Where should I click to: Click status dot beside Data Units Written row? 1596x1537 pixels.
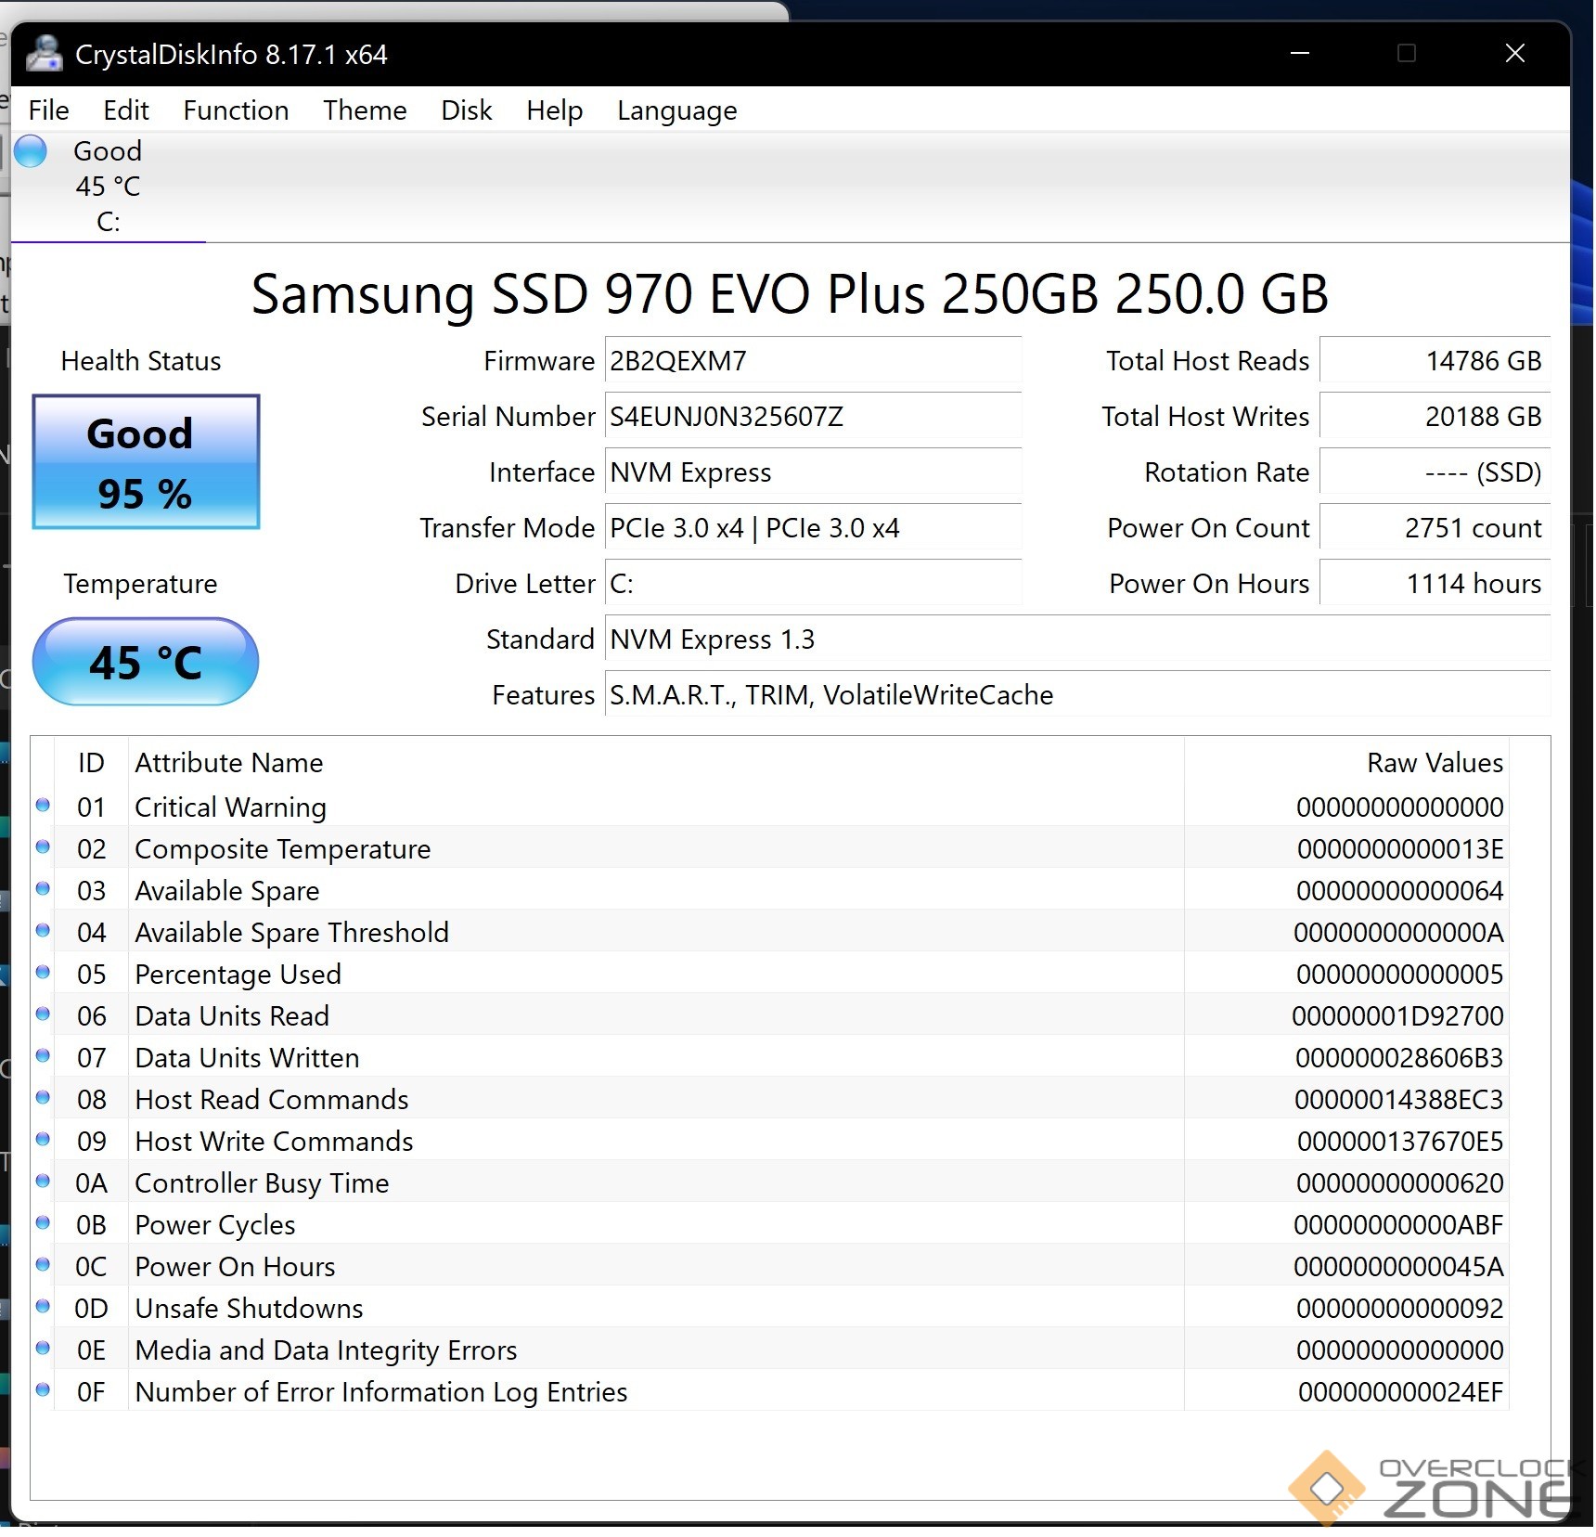pos(43,1056)
